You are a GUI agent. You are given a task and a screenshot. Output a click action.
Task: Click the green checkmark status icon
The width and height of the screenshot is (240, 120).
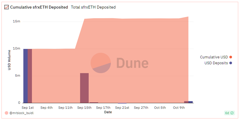coord(232,113)
